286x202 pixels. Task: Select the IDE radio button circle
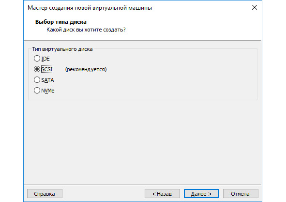point(37,59)
